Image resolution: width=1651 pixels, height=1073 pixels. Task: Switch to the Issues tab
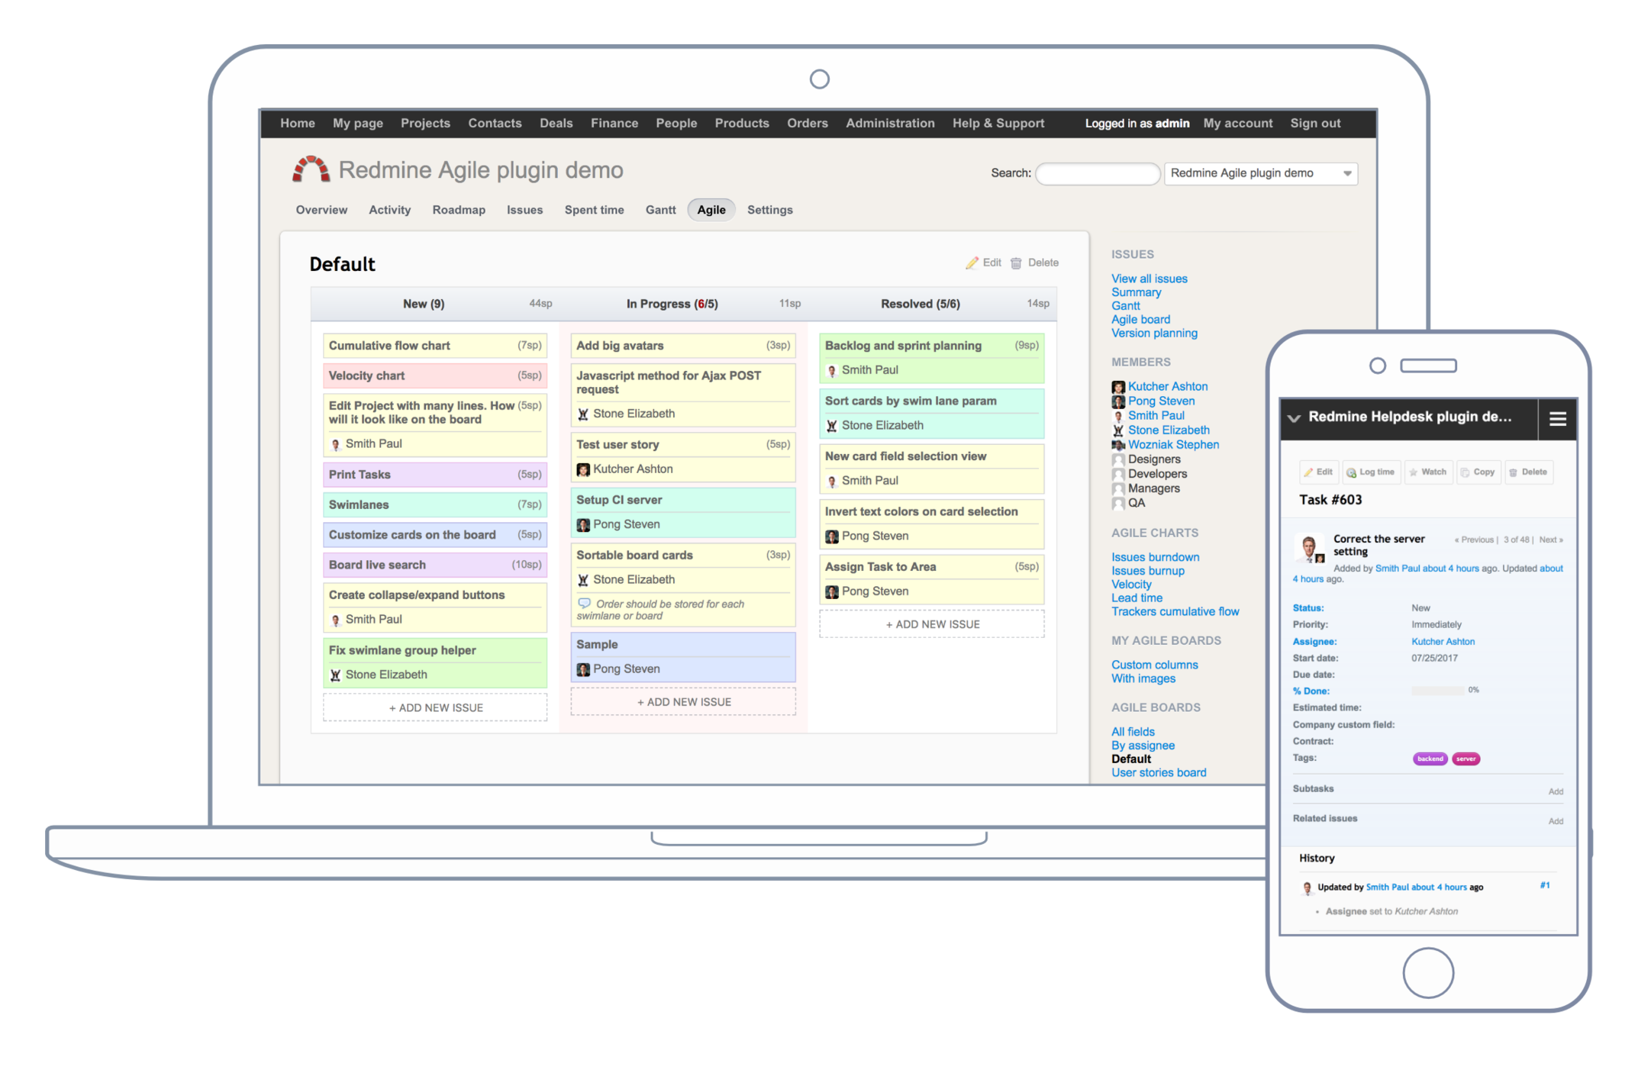pos(524,210)
